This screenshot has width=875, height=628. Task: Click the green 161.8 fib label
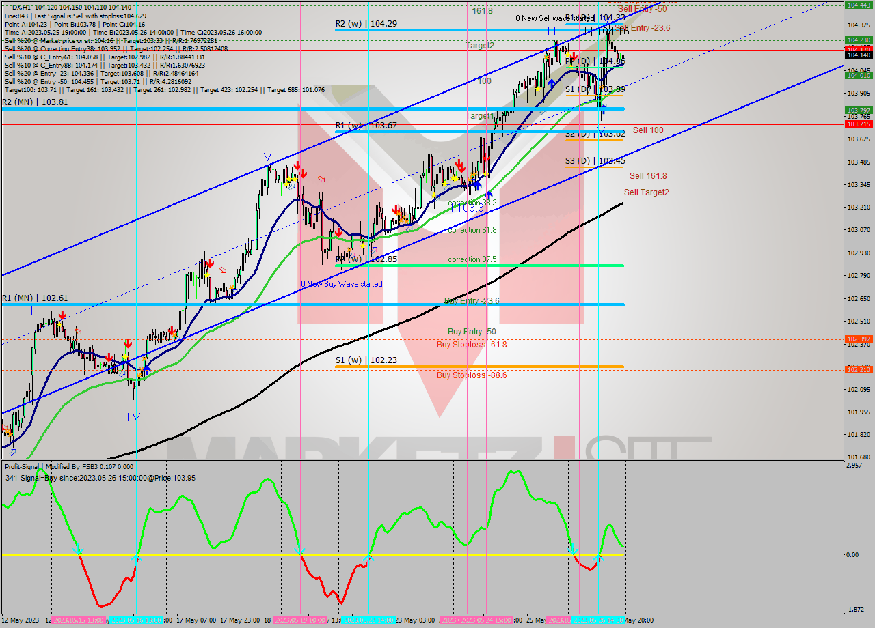[x=483, y=11]
